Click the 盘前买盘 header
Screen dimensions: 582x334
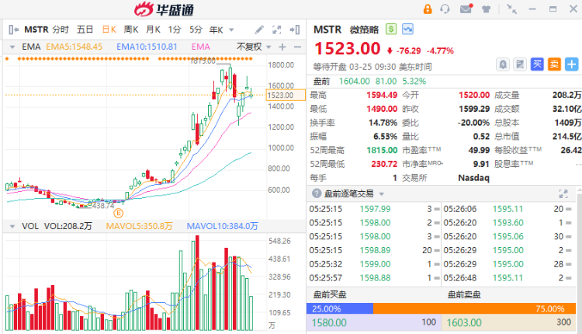330,294
